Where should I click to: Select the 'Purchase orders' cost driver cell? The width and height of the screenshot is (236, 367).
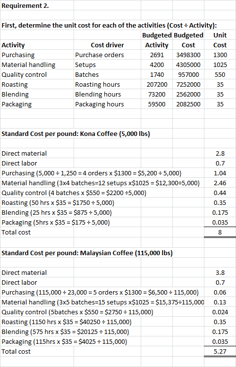click(x=99, y=55)
